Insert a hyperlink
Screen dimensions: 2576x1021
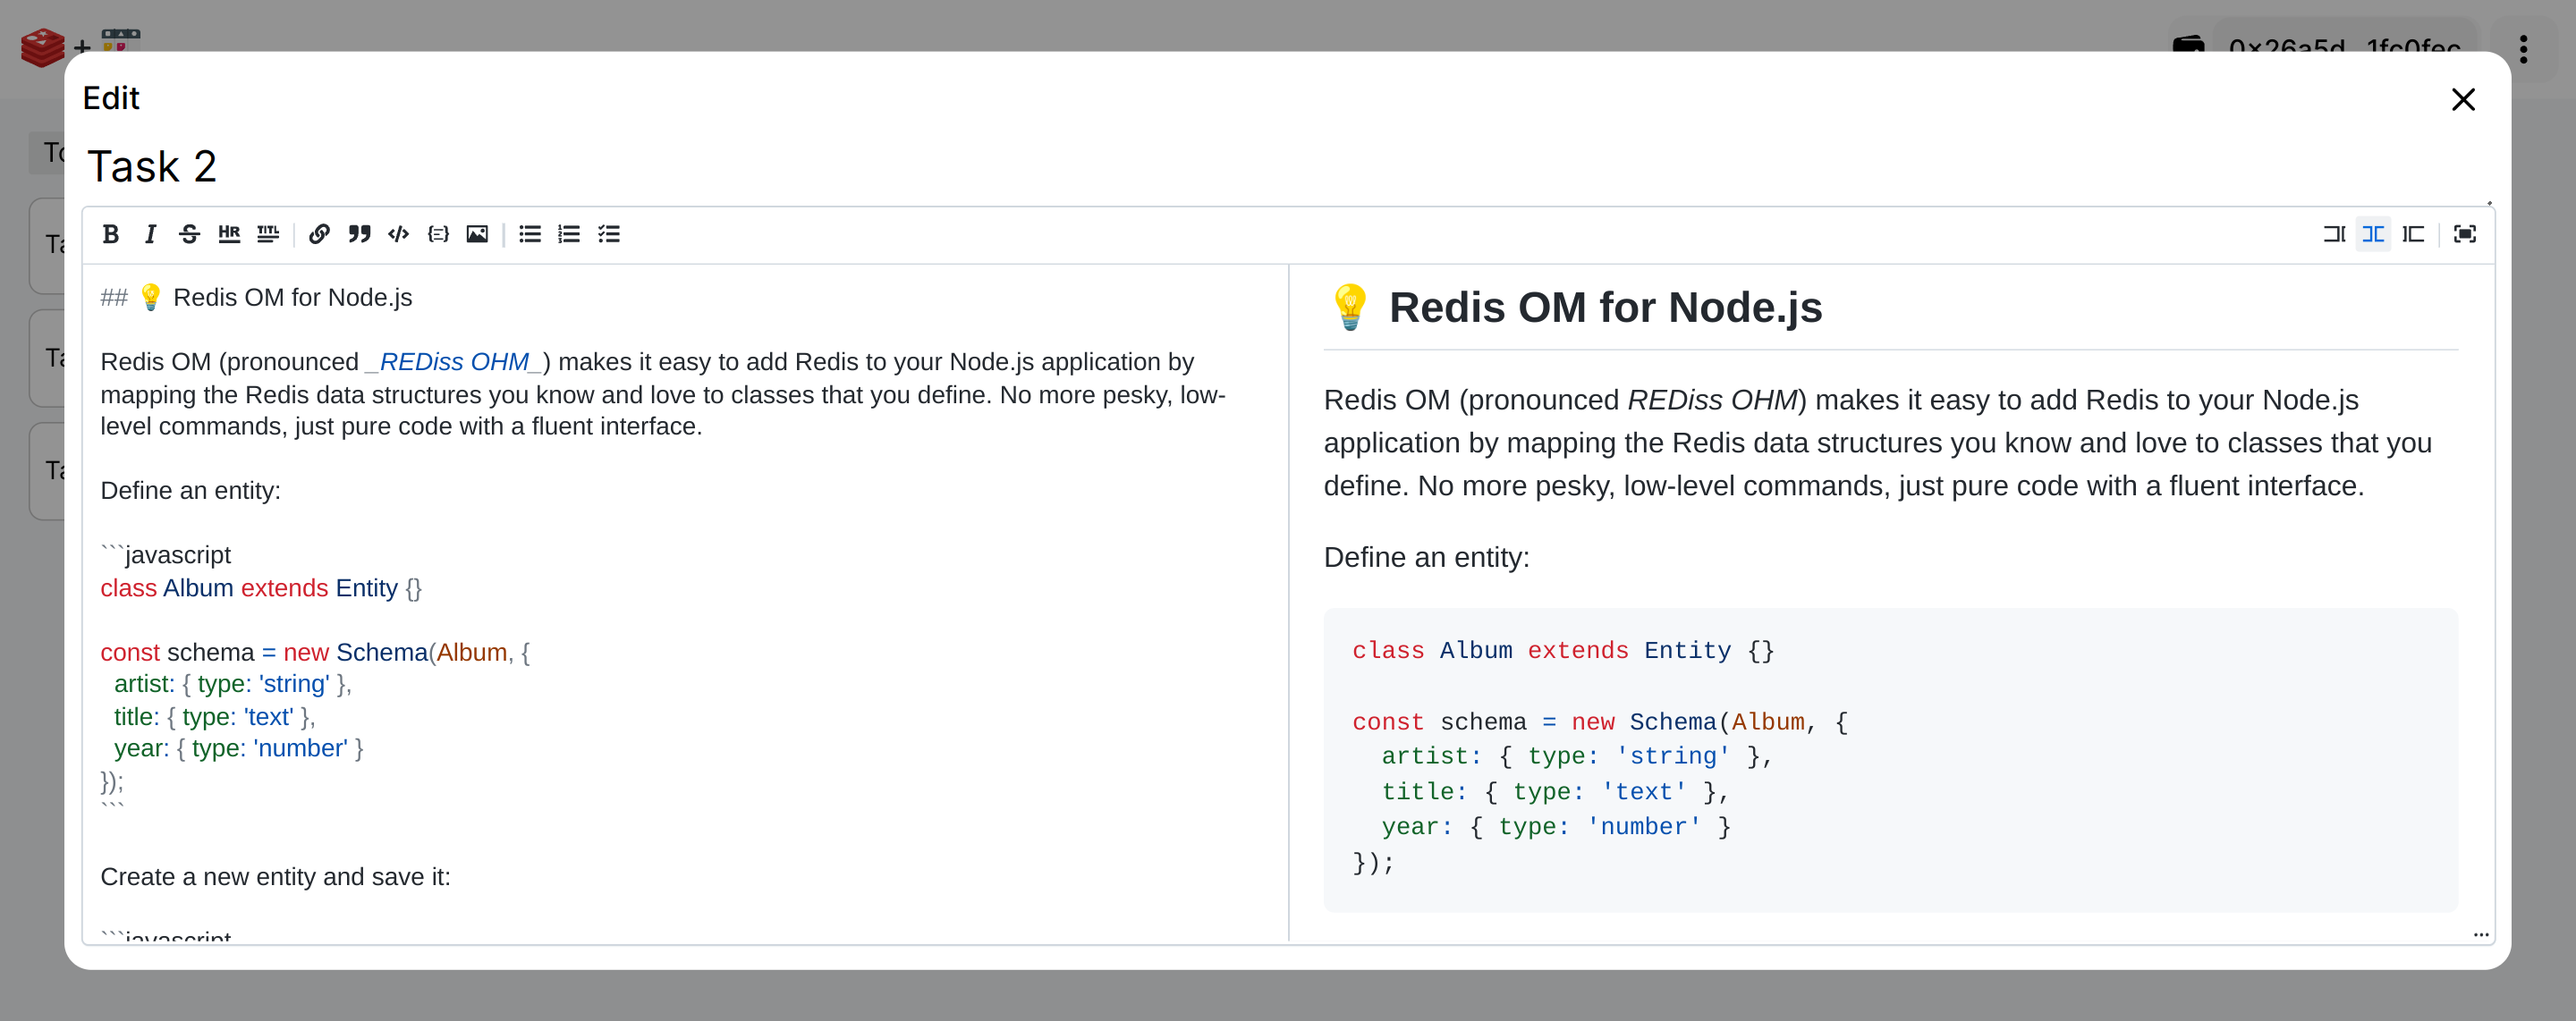(319, 234)
